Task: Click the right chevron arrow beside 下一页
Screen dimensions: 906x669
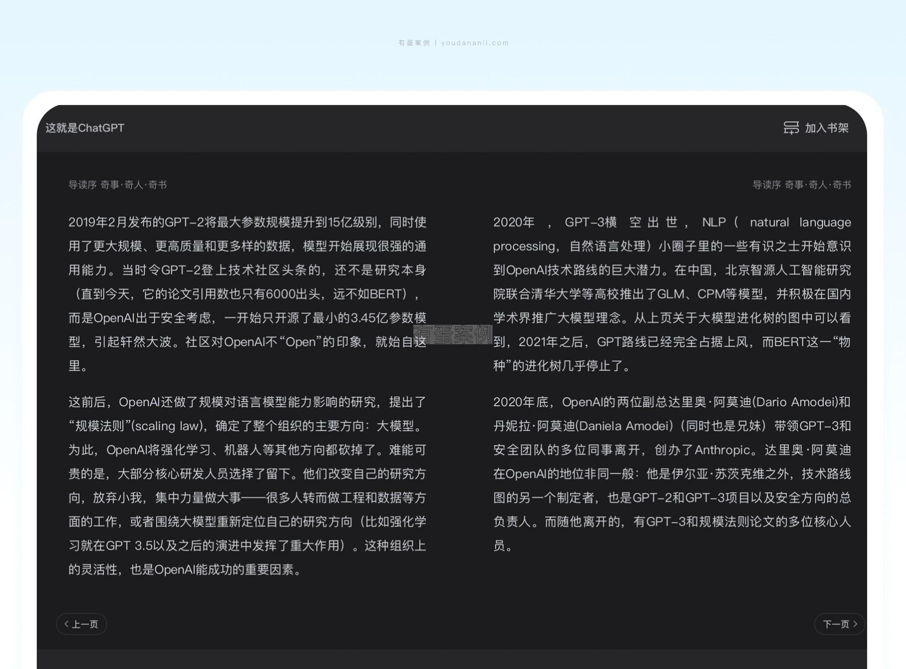Action: 855,624
